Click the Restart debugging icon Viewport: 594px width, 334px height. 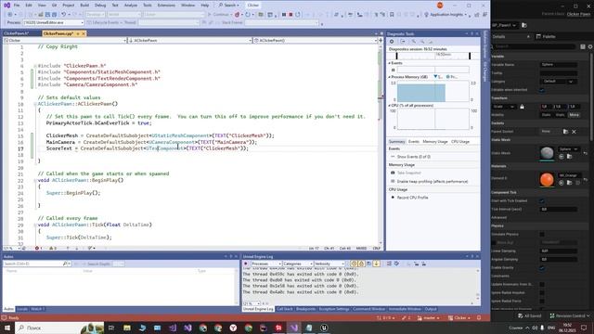point(298,15)
